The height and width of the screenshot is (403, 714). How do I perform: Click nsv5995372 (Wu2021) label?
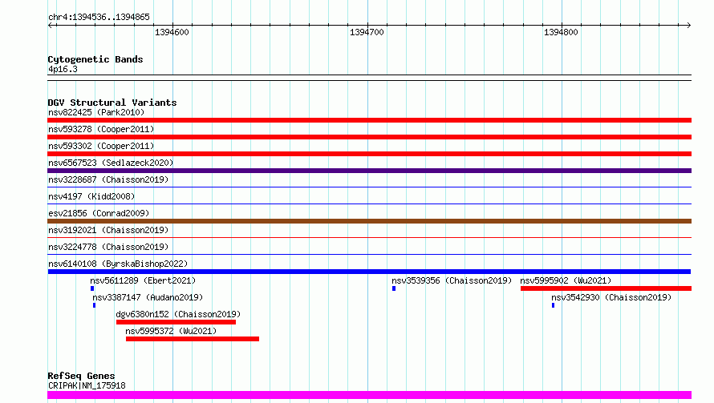pyautogui.click(x=171, y=331)
